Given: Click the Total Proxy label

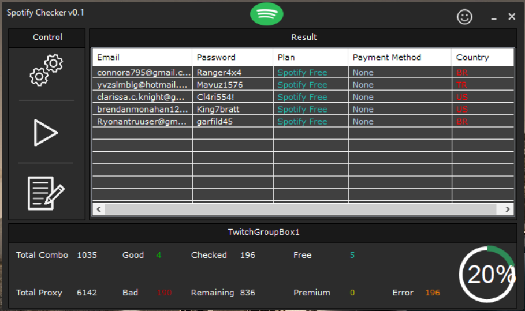Looking at the screenshot, I should click(x=39, y=293).
